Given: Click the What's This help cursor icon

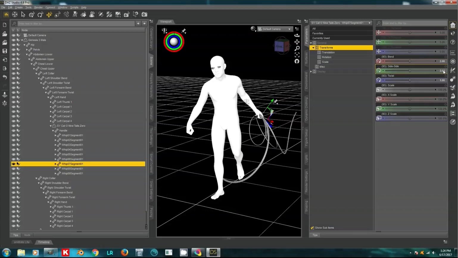Looking at the screenshot, I should [453, 34].
